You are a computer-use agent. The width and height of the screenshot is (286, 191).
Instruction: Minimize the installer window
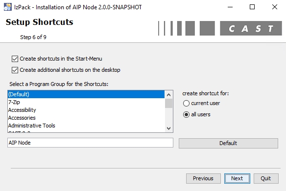click(230, 7)
